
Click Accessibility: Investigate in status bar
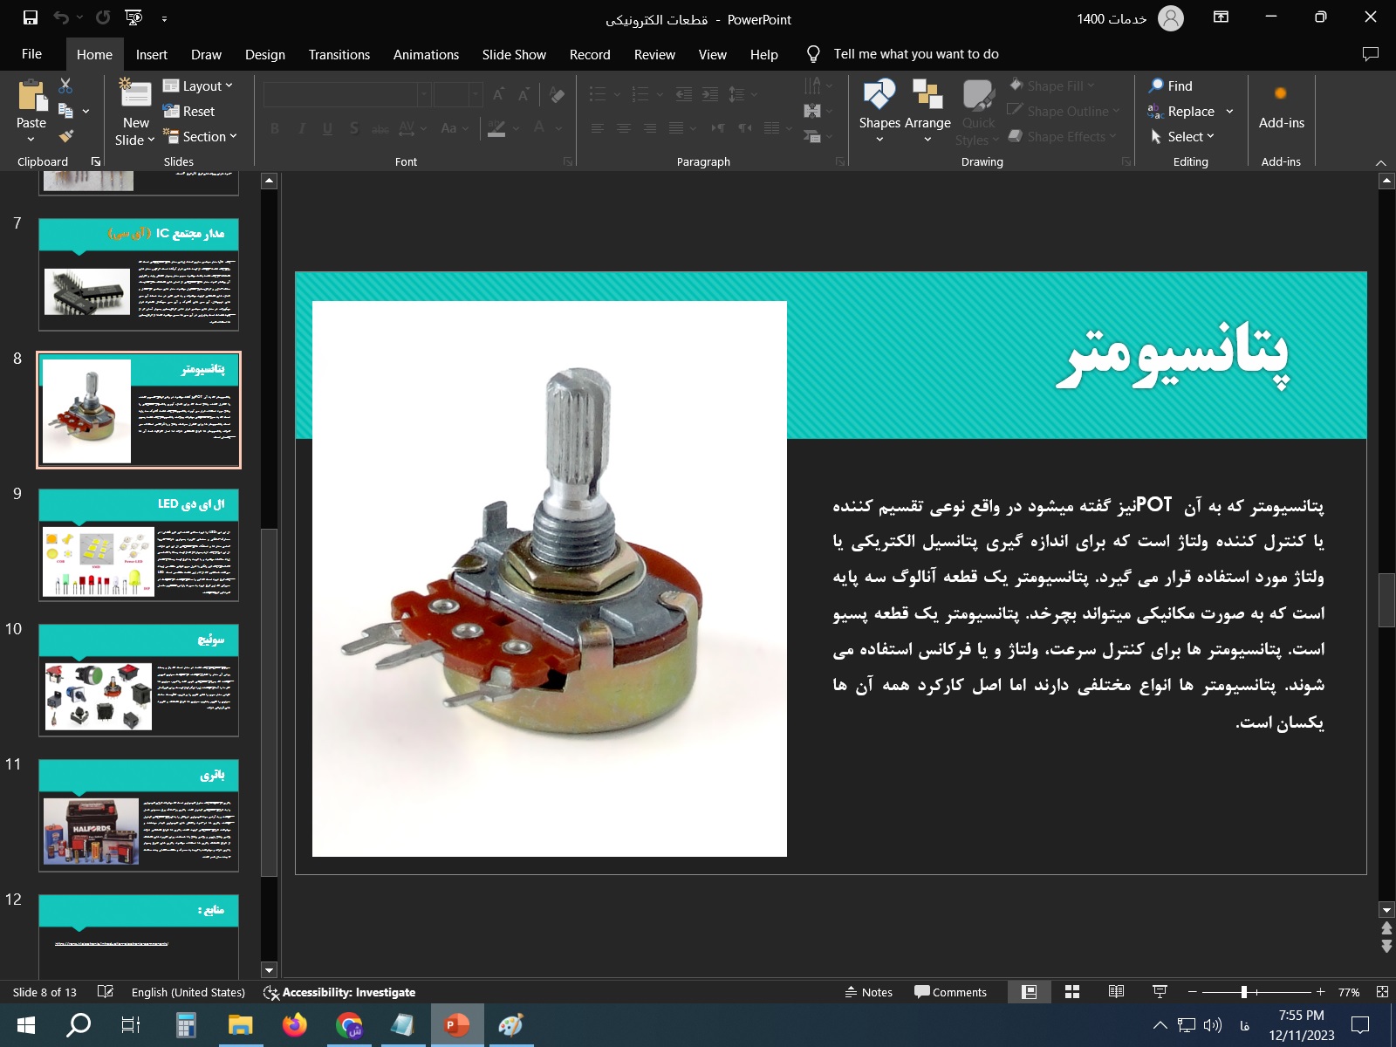pyautogui.click(x=339, y=992)
